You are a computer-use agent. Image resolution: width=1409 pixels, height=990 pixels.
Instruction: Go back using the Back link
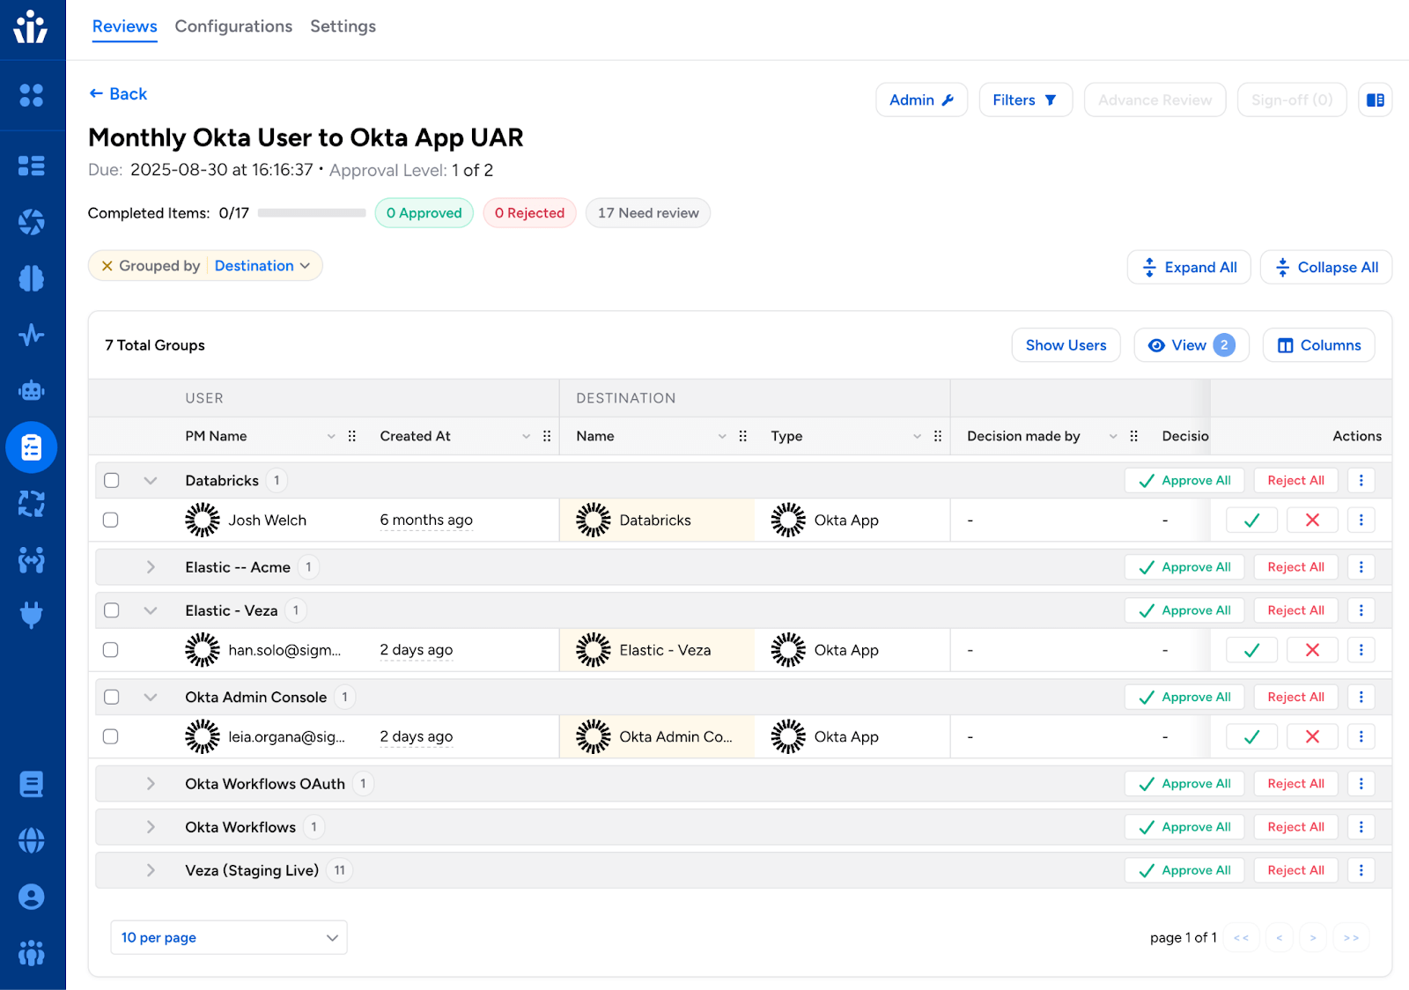118,94
